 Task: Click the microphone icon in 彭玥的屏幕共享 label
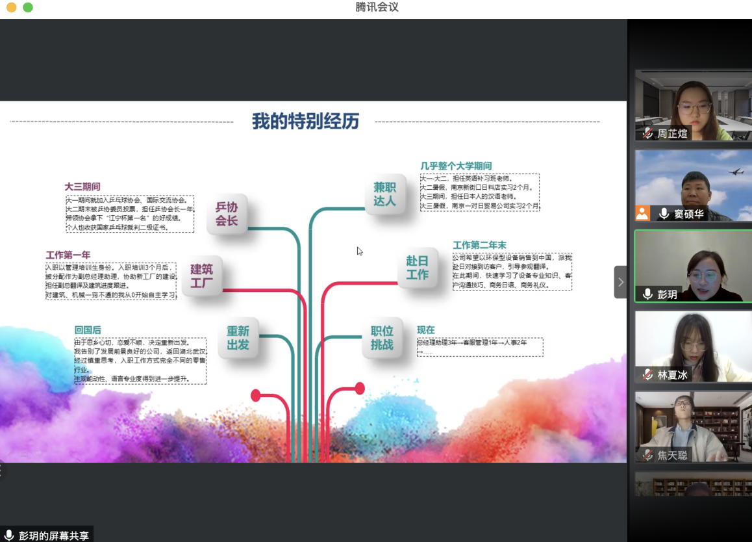coord(9,535)
